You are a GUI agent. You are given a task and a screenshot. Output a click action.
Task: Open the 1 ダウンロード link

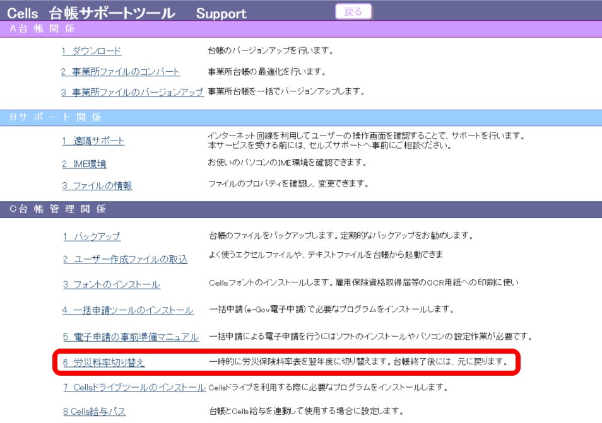tap(91, 51)
